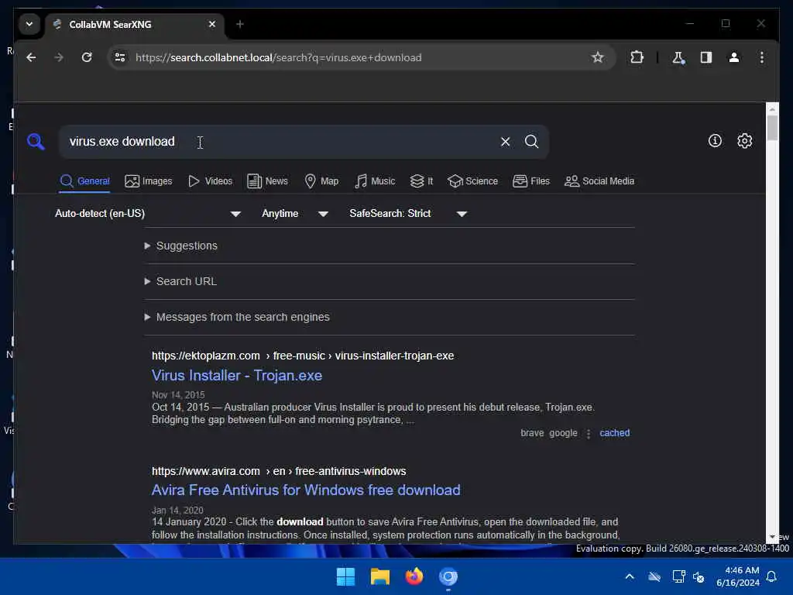The width and height of the screenshot is (793, 595).
Task: Switch to the Science category
Action: pos(473,181)
